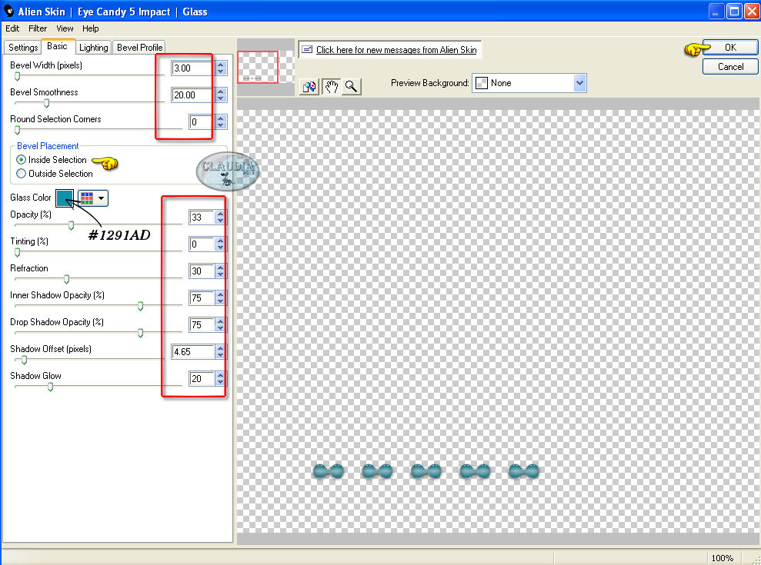Click the Glass Color swatch

click(65, 198)
